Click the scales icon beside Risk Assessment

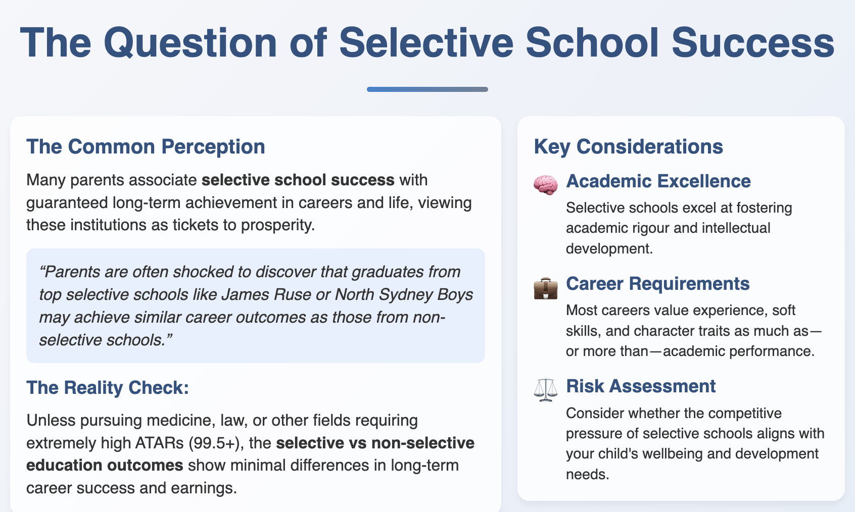[x=546, y=390]
